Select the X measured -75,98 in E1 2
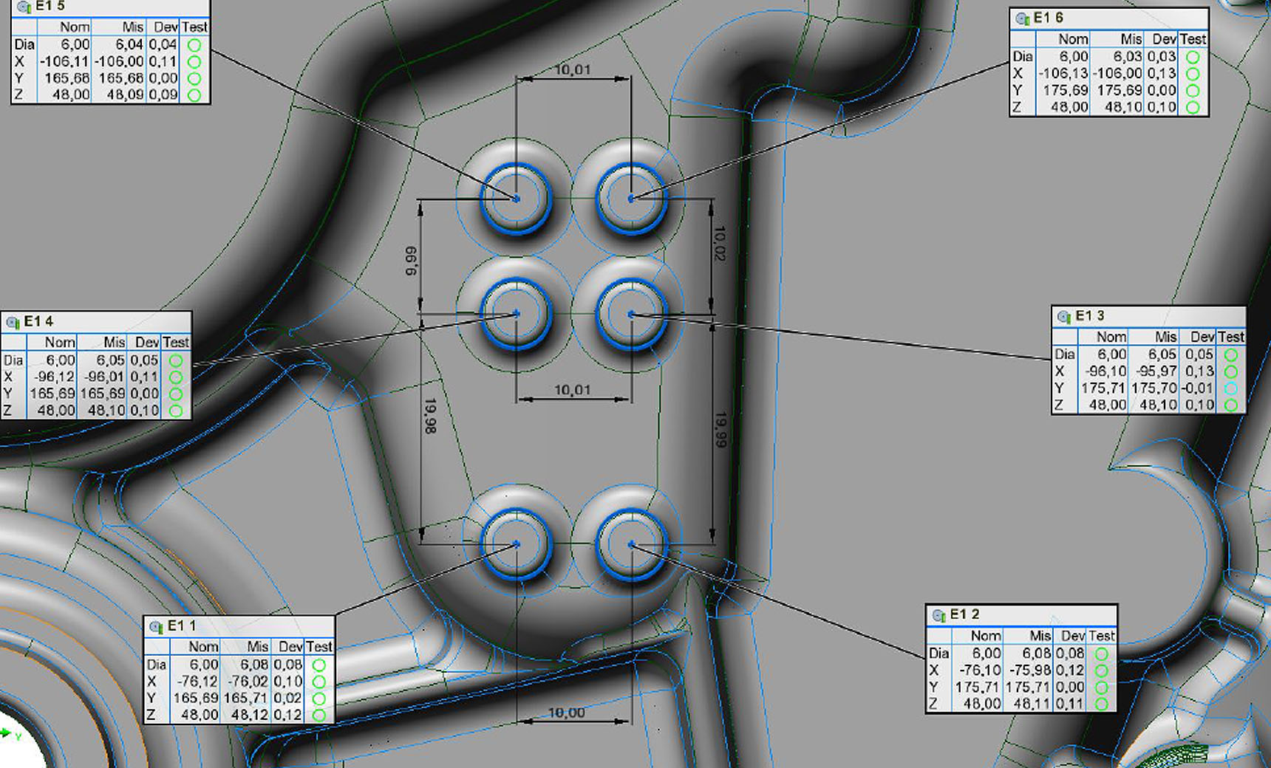This screenshot has height=768, width=1271. 1029,671
